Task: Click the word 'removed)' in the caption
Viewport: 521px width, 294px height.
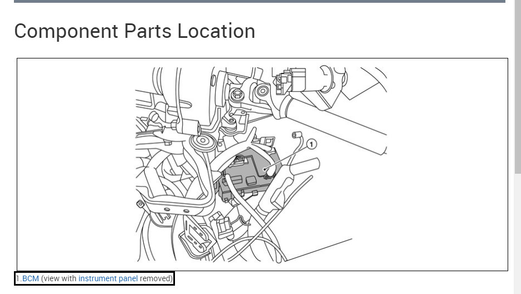Action: coord(156,278)
